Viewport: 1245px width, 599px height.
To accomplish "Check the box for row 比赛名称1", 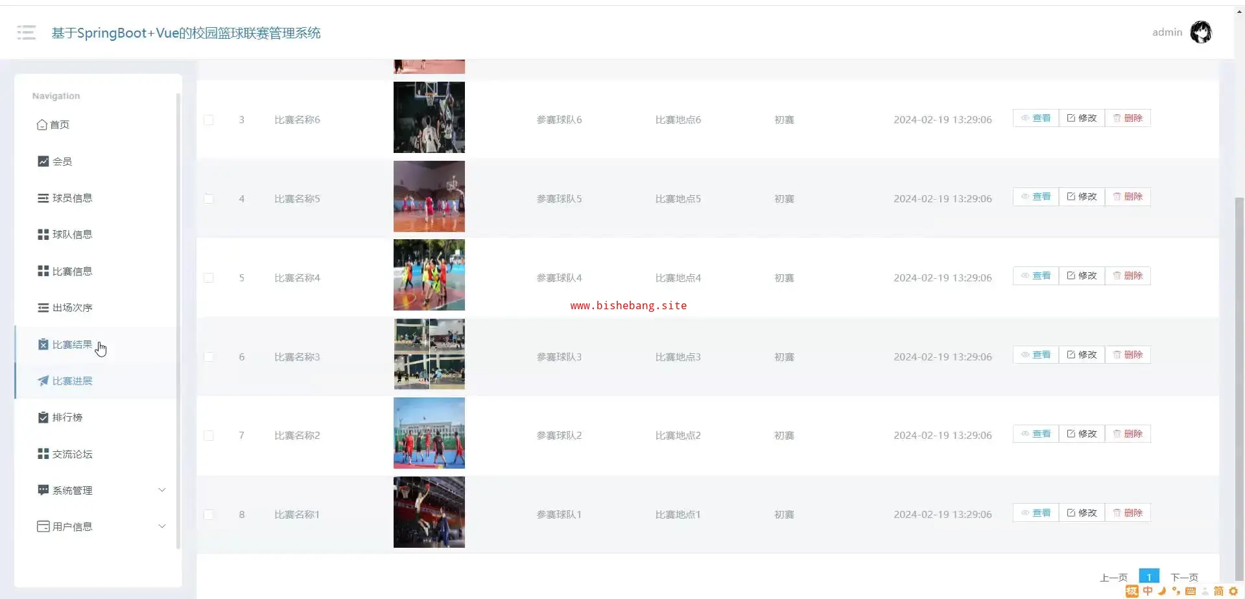I will click(x=209, y=515).
